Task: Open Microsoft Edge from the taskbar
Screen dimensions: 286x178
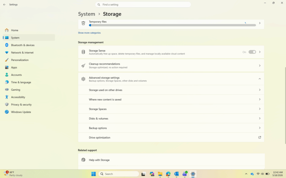Action: [x=168, y=174]
